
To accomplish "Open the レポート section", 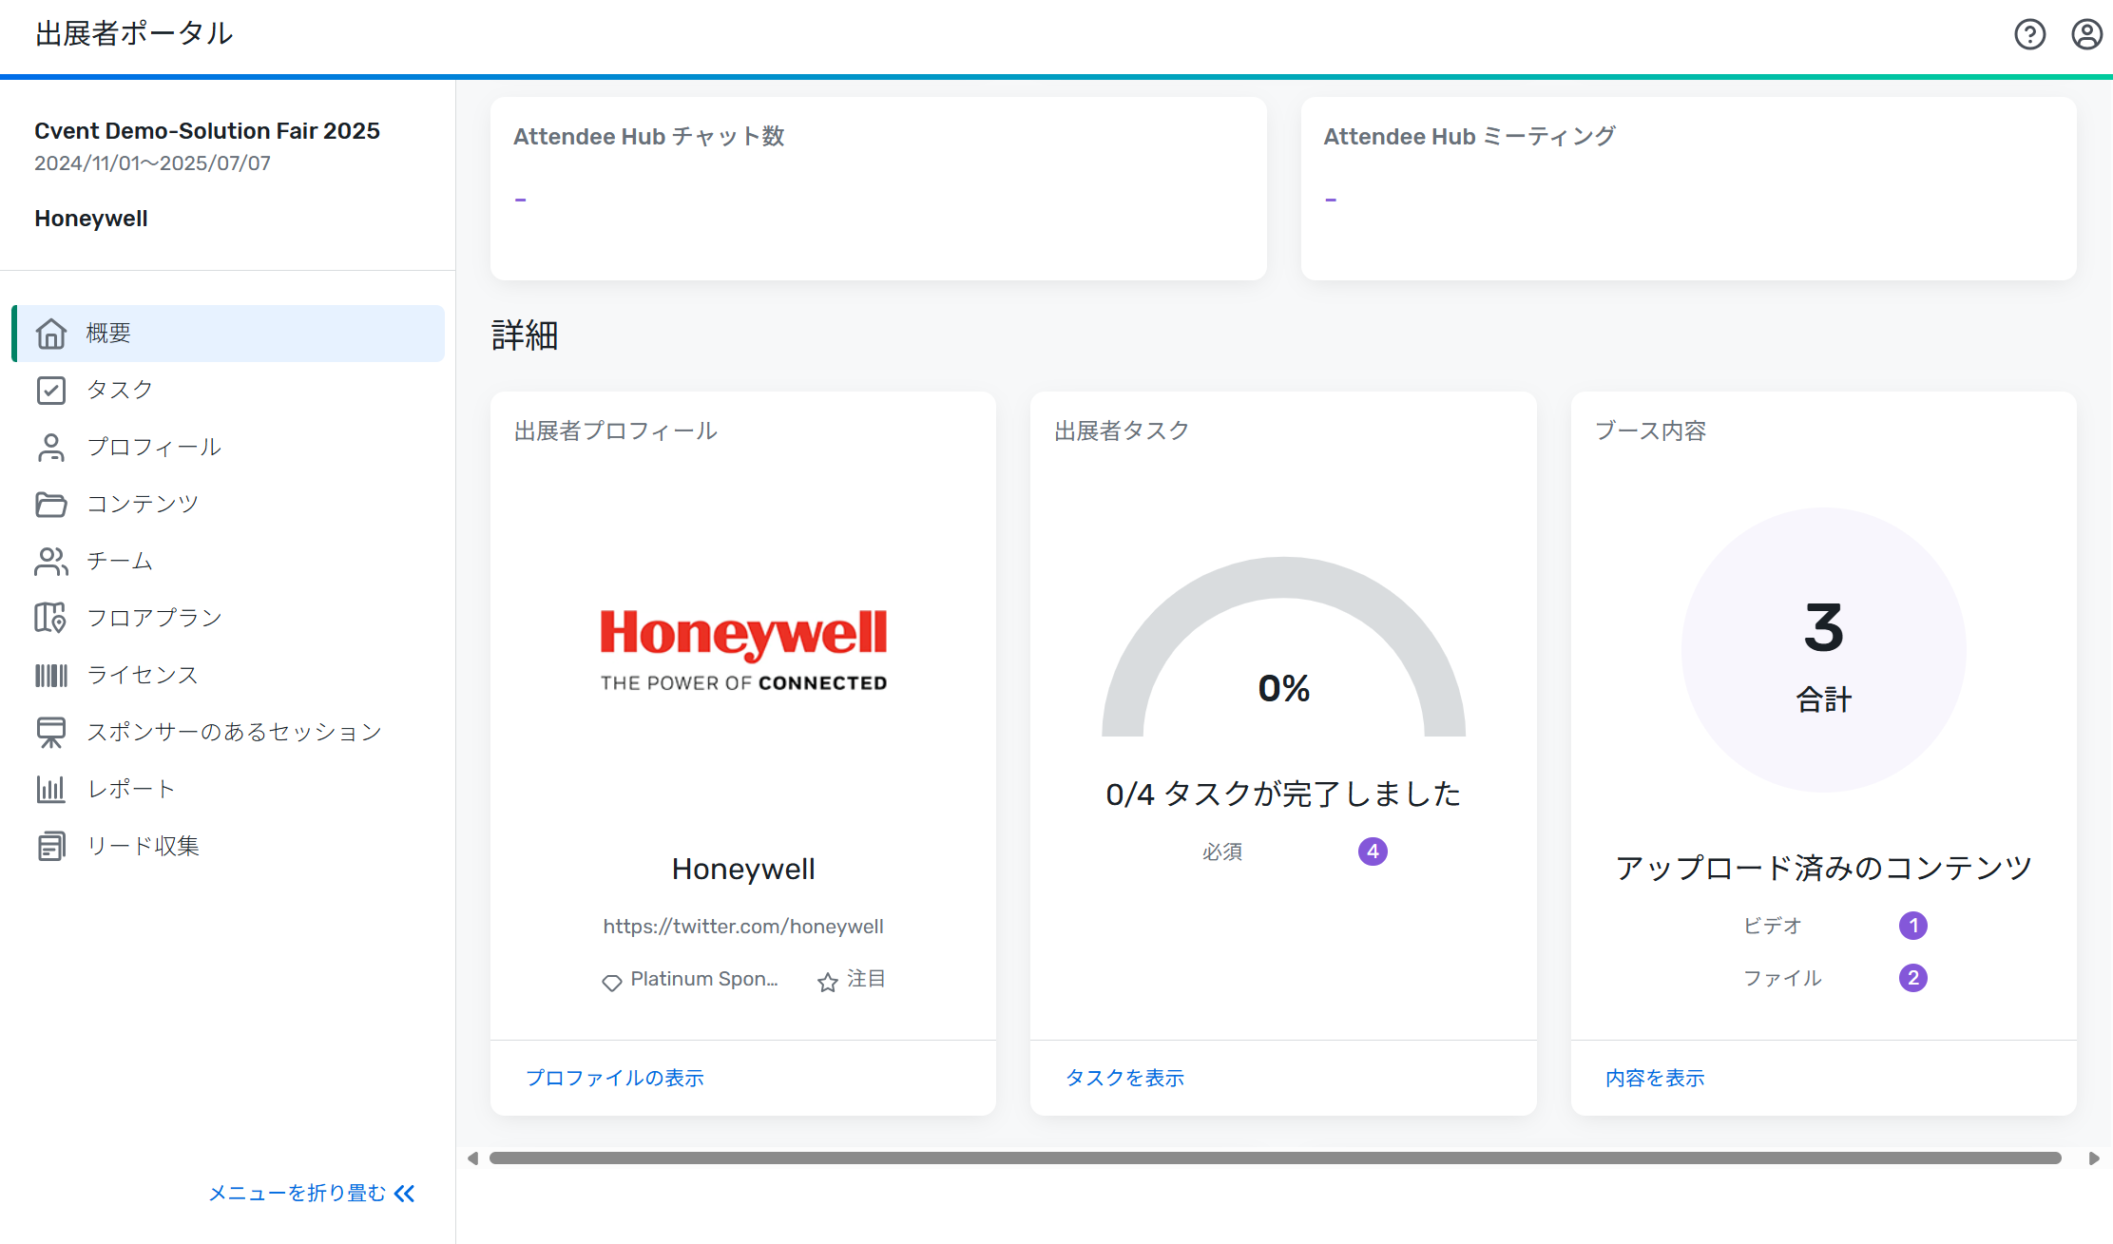I will (x=228, y=790).
